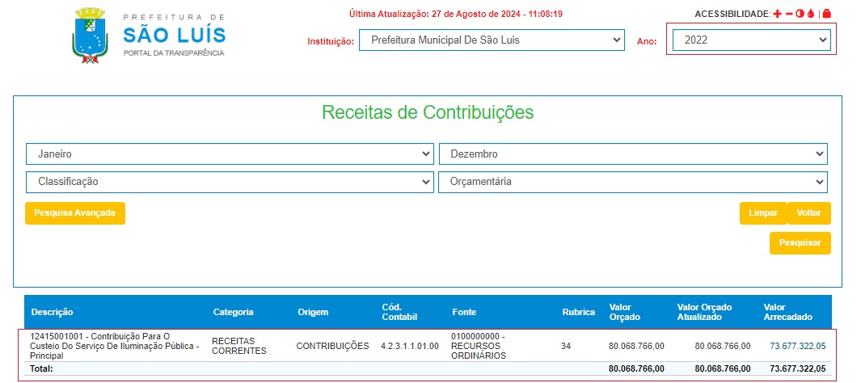Expand the Janeiro start month dropdown
The height and width of the screenshot is (383, 861).
230,154
